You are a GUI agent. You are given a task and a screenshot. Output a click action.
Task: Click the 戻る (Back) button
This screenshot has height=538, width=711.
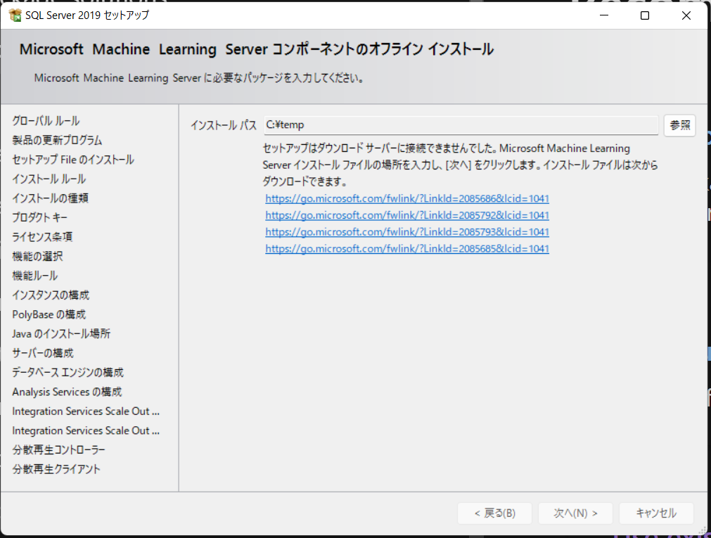tap(494, 513)
